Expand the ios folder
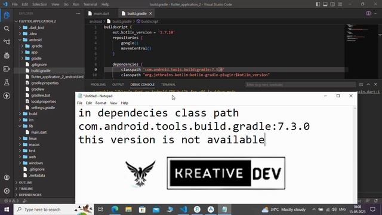Viewport: 382px width, 215px height. pyautogui.click(x=31, y=120)
